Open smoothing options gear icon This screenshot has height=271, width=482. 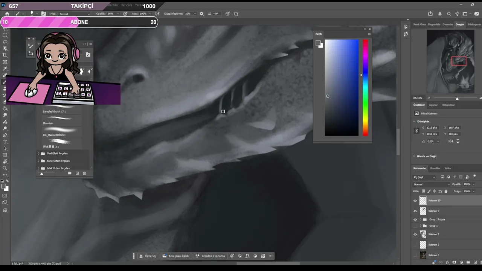(201, 14)
